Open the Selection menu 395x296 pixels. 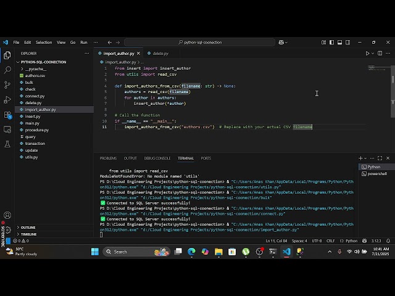(44, 43)
